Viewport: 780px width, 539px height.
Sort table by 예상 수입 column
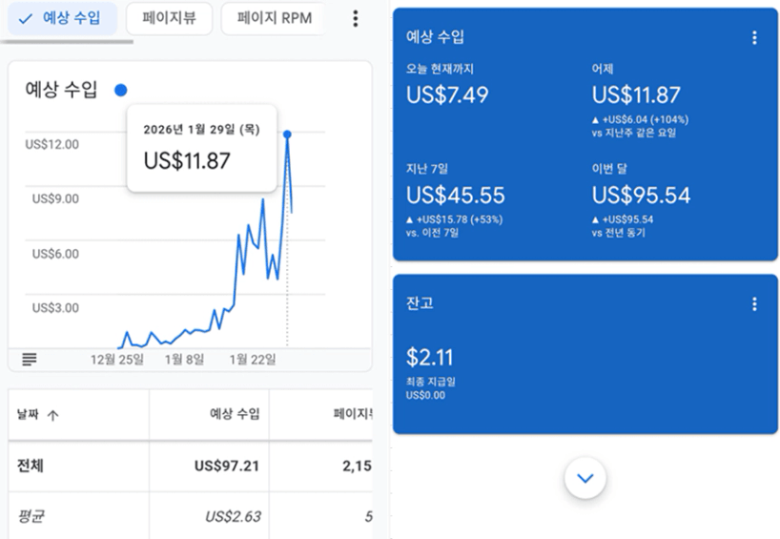pyautogui.click(x=235, y=414)
